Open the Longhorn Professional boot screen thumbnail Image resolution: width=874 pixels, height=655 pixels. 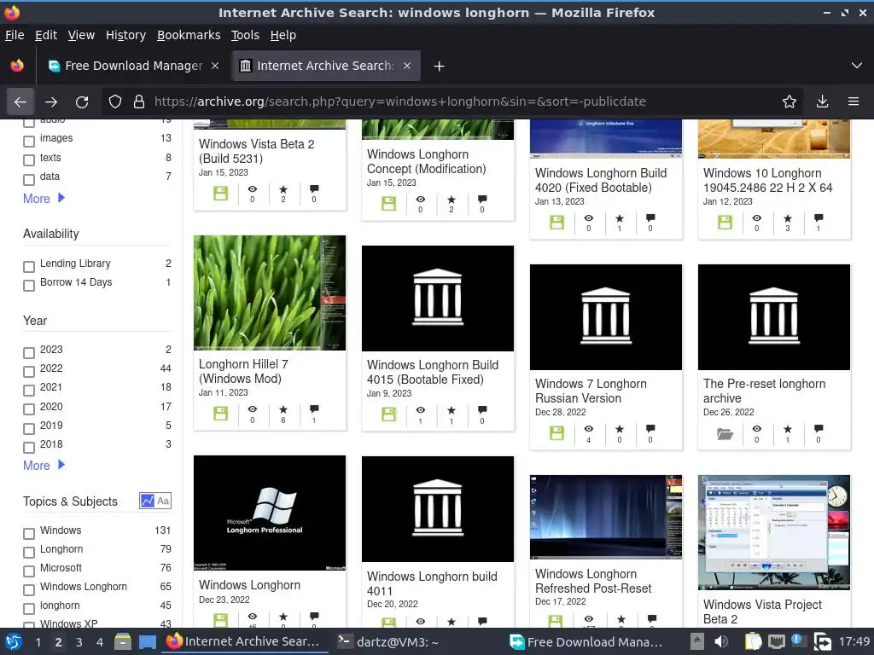pyautogui.click(x=270, y=513)
